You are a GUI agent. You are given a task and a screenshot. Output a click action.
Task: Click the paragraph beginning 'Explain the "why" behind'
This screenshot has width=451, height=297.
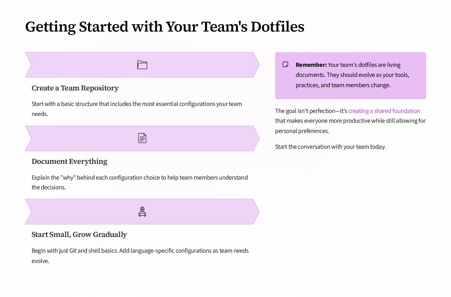140,182
